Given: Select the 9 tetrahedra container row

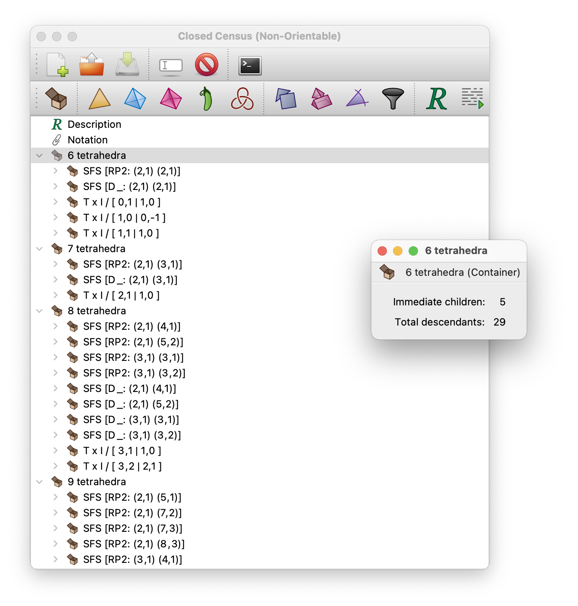Looking at the screenshot, I should 96,482.
